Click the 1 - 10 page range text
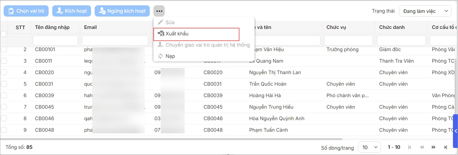458x155 pixels. coord(394,147)
